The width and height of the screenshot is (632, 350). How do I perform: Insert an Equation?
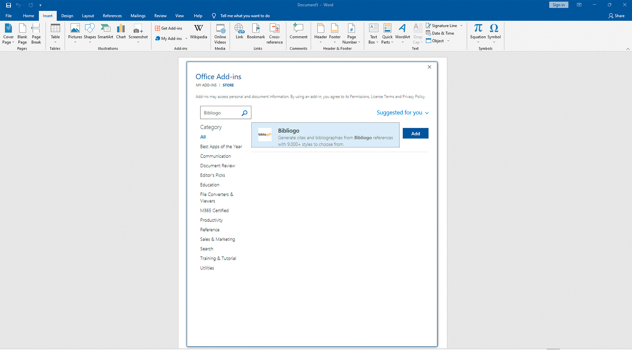[x=478, y=34]
